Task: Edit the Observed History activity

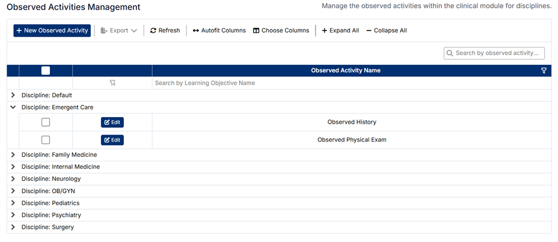Action: [x=112, y=123]
